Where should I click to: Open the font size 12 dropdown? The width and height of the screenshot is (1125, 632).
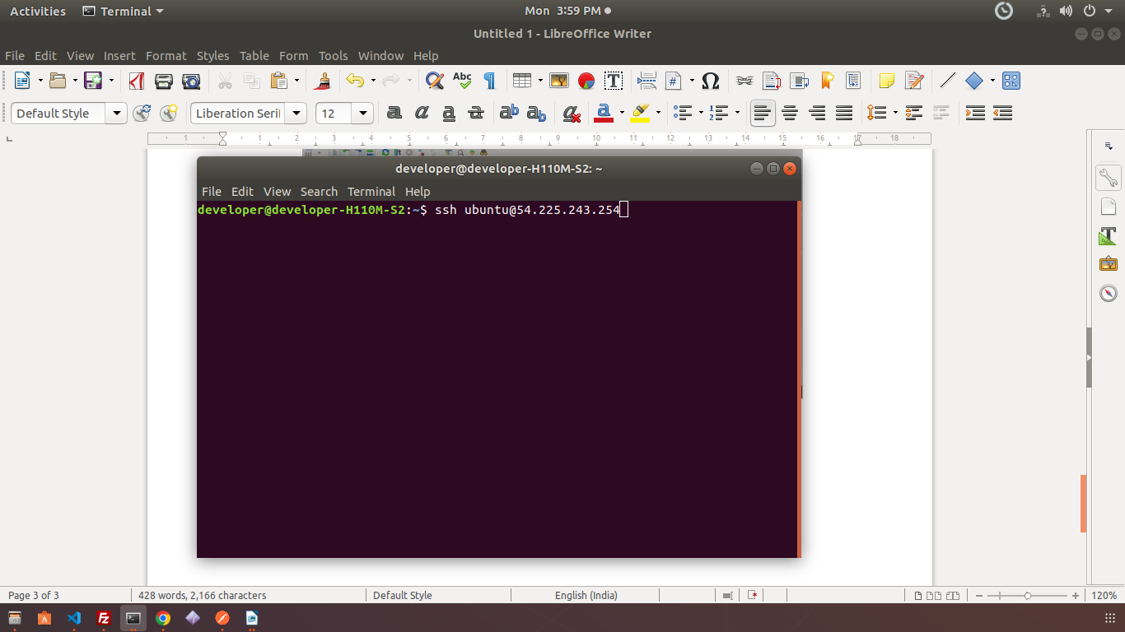coord(364,114)
